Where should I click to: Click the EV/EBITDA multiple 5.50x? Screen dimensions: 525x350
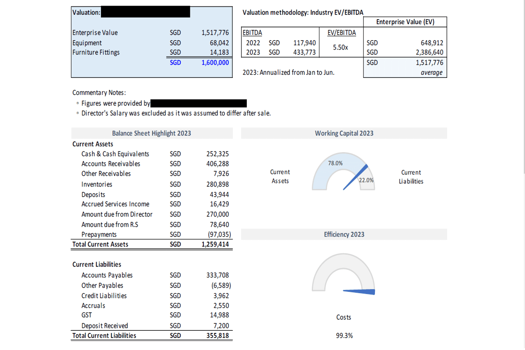[341, 47]
